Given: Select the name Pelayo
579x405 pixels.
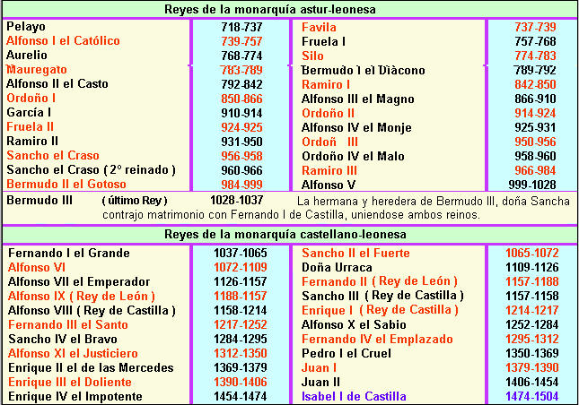Looking at the screenshot, I should [x=26, y=27].
